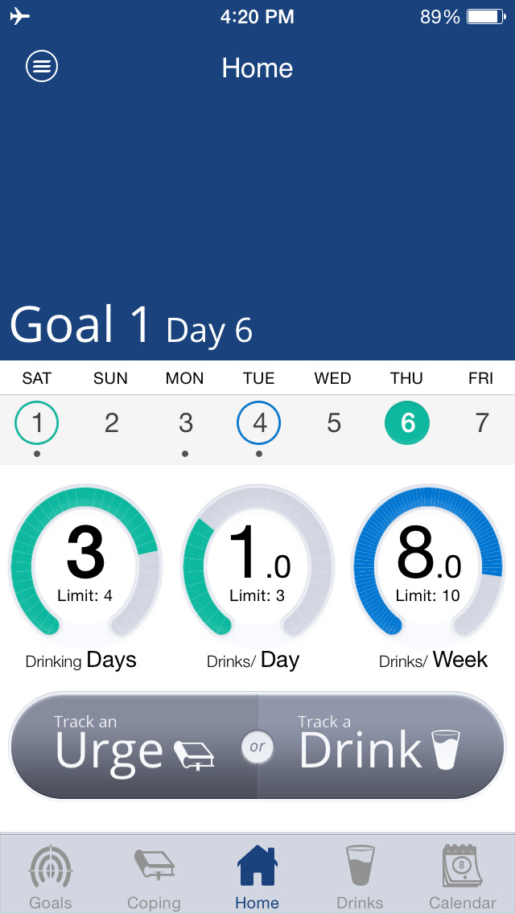Open the hamburger menu icon
This screenshot has height=914, width=515.
(x=41, y=66)
